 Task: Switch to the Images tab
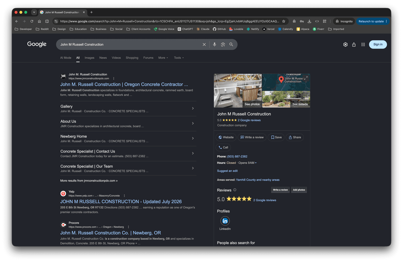point(89,58)
